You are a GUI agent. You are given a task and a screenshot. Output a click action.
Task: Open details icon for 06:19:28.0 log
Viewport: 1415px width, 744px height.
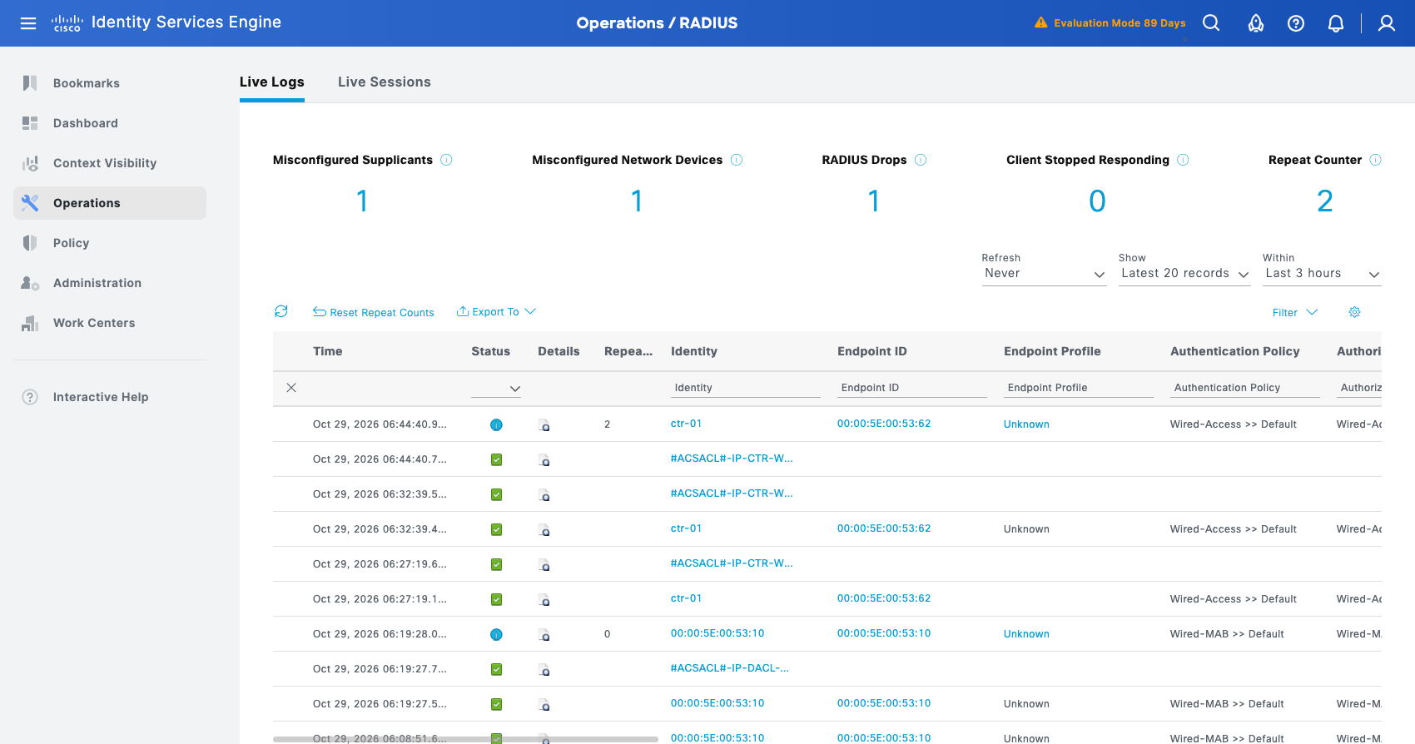click(x=544, y=635)
